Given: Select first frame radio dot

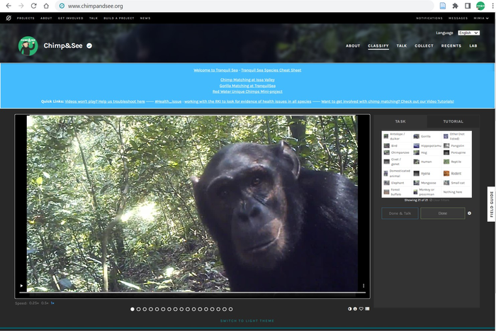Looking at the screenshot, I should coord(133,309).
